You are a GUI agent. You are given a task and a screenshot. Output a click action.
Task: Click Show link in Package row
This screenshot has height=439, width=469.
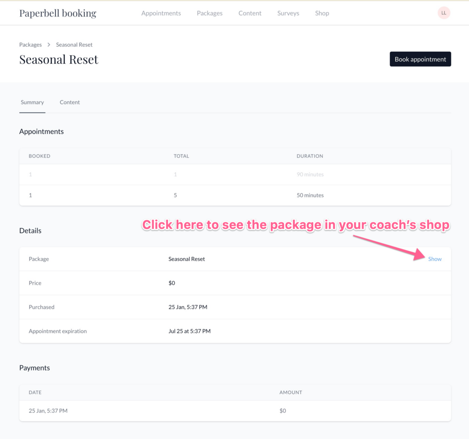pos(435,259)
